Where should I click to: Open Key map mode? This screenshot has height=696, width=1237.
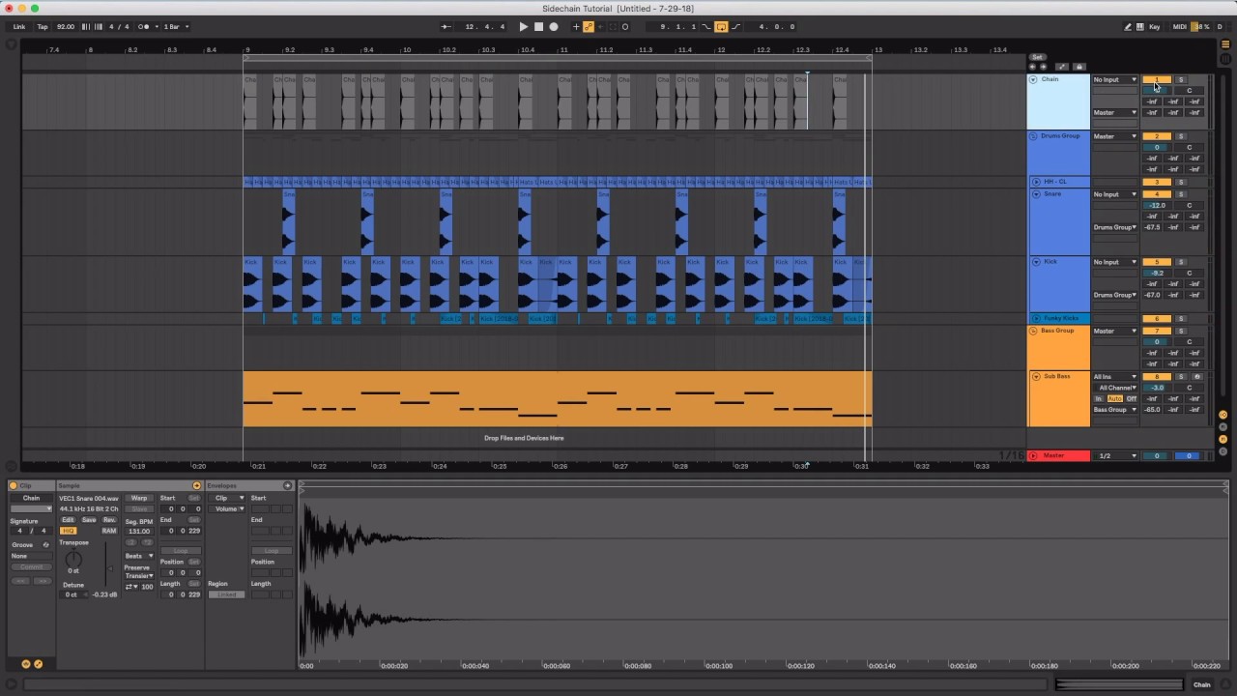coord(1154,27)
